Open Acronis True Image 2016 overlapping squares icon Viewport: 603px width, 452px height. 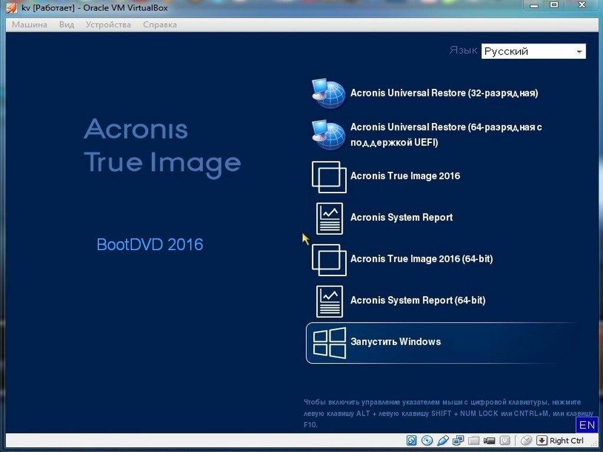pyautogui.click(x=329, y=177)
